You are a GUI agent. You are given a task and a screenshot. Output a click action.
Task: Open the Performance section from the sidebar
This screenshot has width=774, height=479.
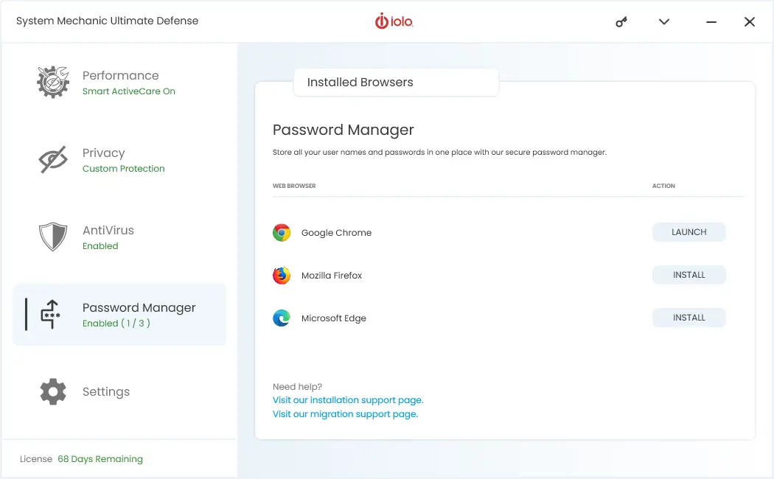pyautogui.click(x=120, y=81)
